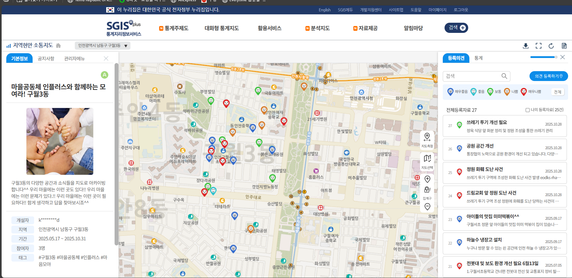This screenshot has height=278, width=572.
Task: Zoom in the map with plus pin
Action: pyautogui.click(x=427, y=179)
